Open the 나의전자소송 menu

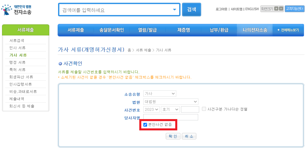(255, 30)
